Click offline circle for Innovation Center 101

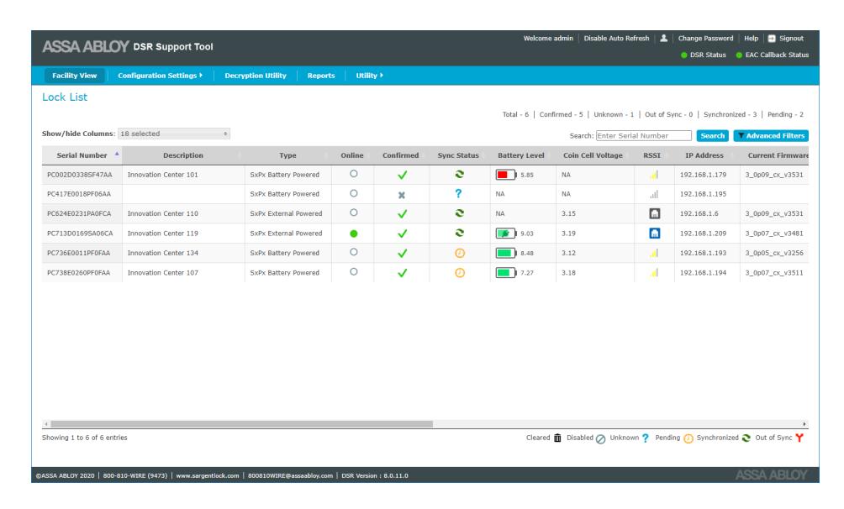(354, 174)
